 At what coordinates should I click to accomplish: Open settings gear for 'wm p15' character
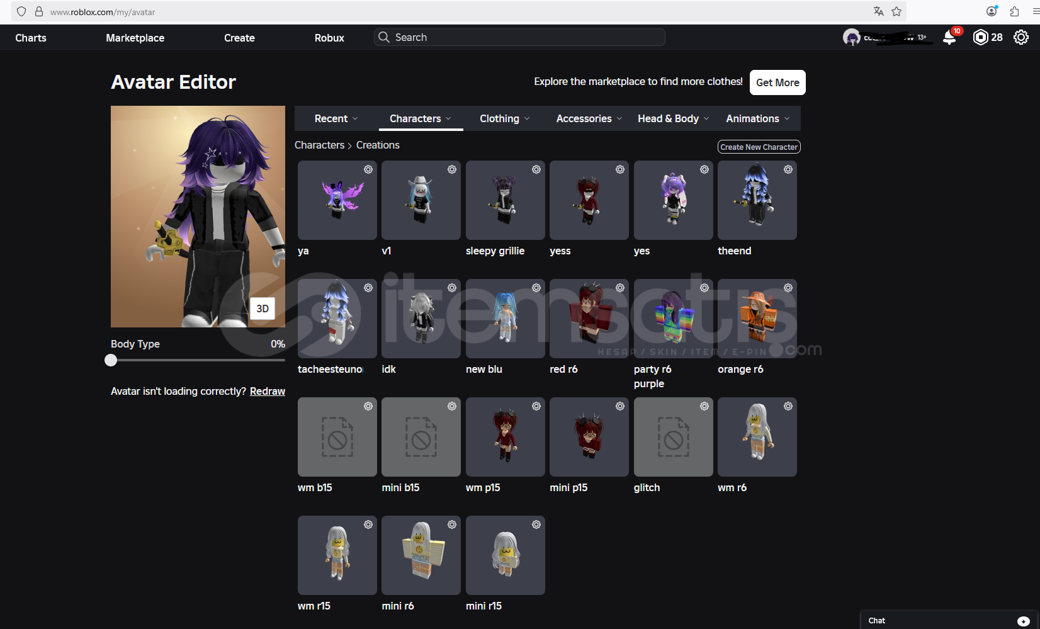pyautogui.click(x=536, y=406)
